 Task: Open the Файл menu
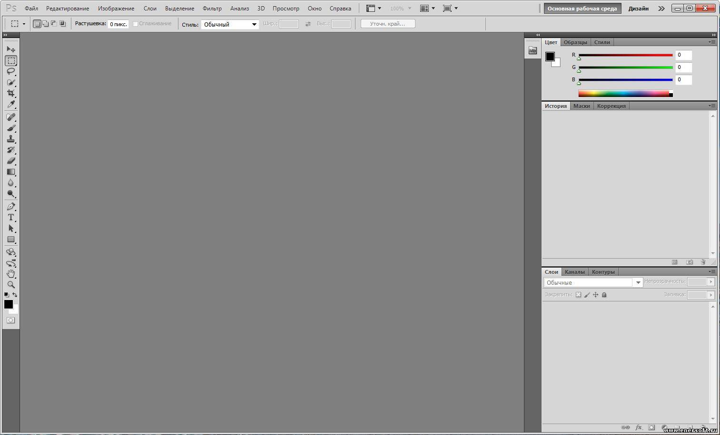coord(31,9)
